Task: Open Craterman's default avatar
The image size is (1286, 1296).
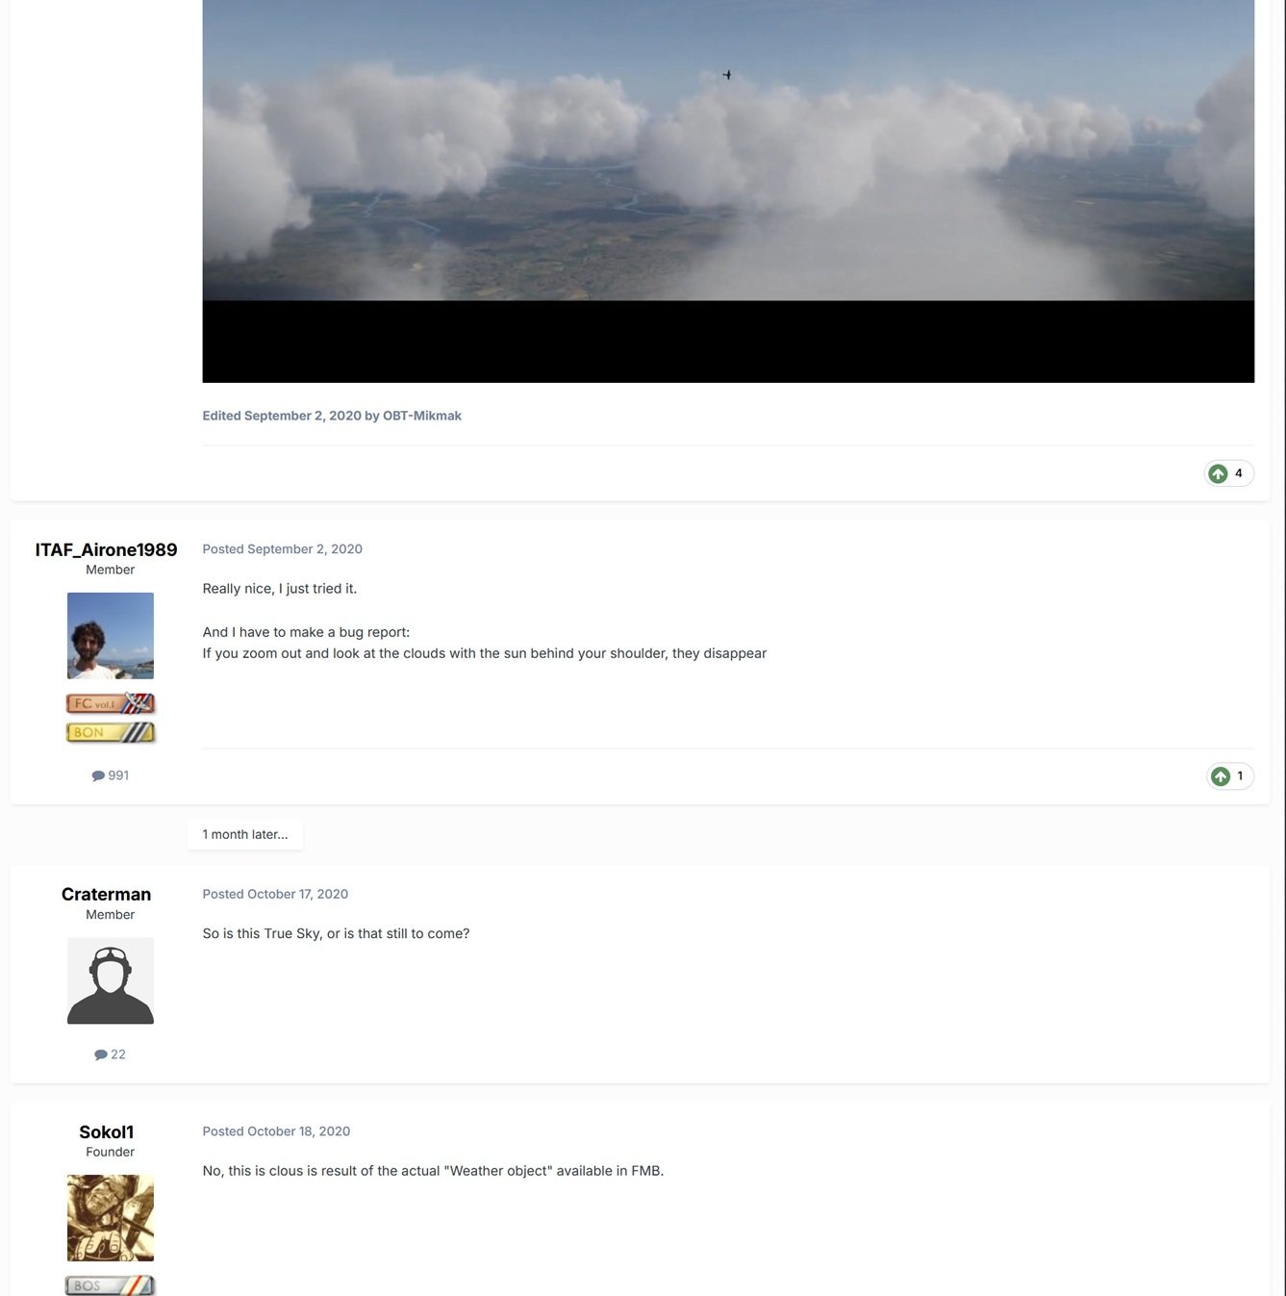Action: click(111, 980)
